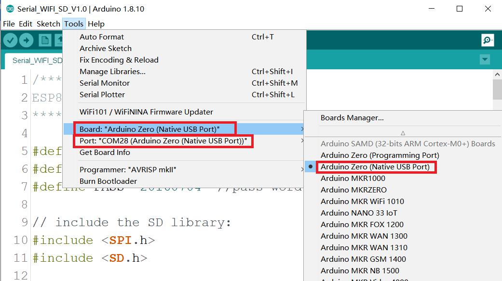Open the Help menu
The image size is (502, 281).
pos(96,24)
